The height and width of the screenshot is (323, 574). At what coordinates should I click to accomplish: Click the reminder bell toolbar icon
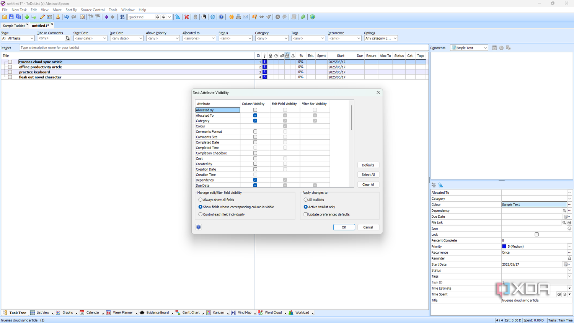(58, 17)
